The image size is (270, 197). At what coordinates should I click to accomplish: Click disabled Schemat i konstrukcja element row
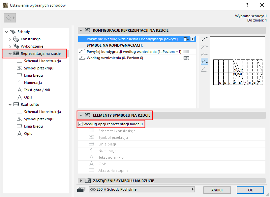172,131
